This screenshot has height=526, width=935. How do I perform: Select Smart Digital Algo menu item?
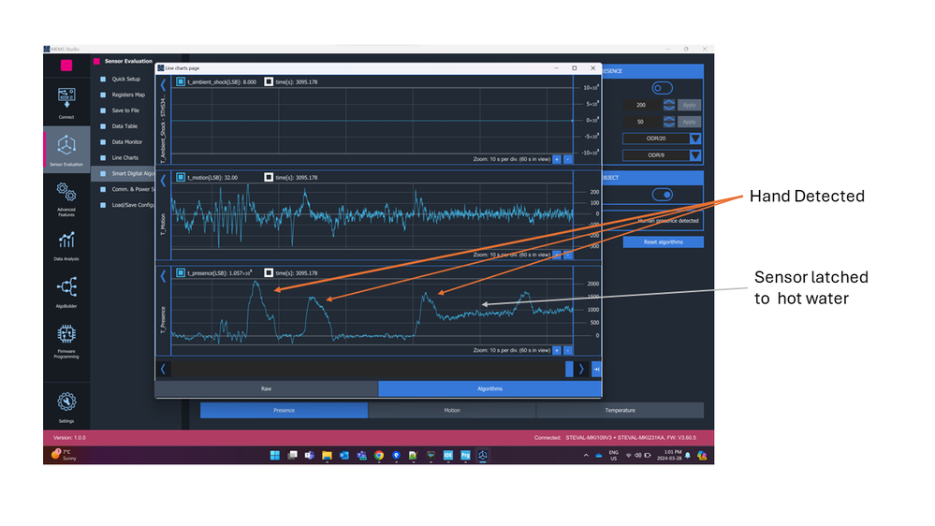[x=124, y=173]
